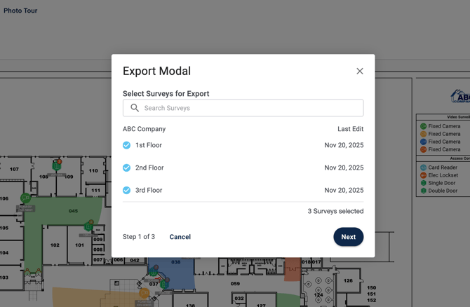Viewport: 470px width, 307px height.
Task: Click the blue Fixed Camera legend icon
Action: coord(424,142)
